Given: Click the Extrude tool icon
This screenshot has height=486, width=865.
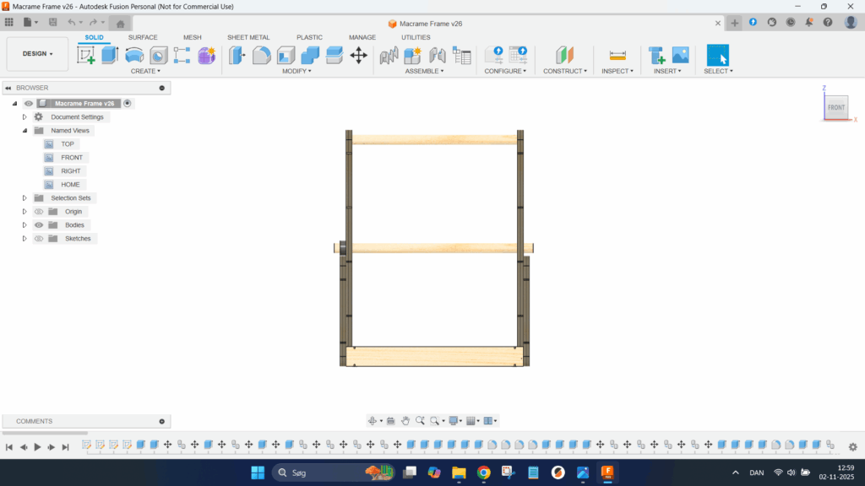Looking at the screenshot, I should pos(110,56).
